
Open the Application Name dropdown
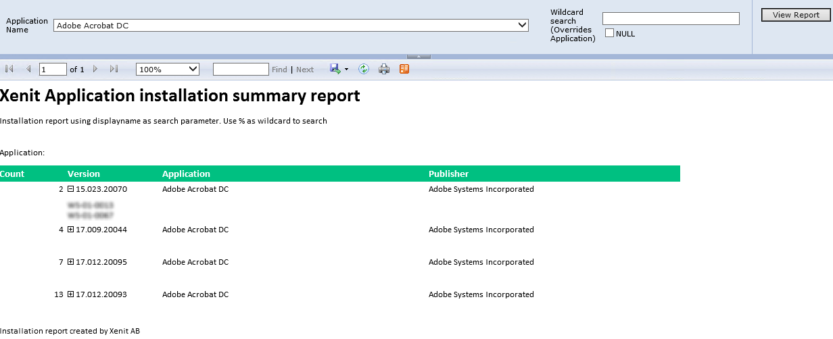tap(522, 25)
